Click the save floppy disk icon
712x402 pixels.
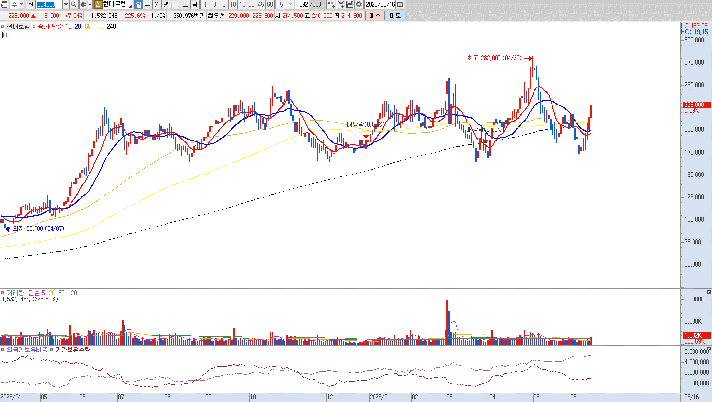350,4
